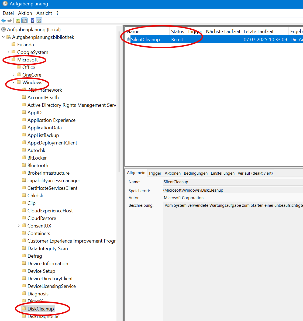
Task: Click the Office folder icon
Action: (19, 67)
